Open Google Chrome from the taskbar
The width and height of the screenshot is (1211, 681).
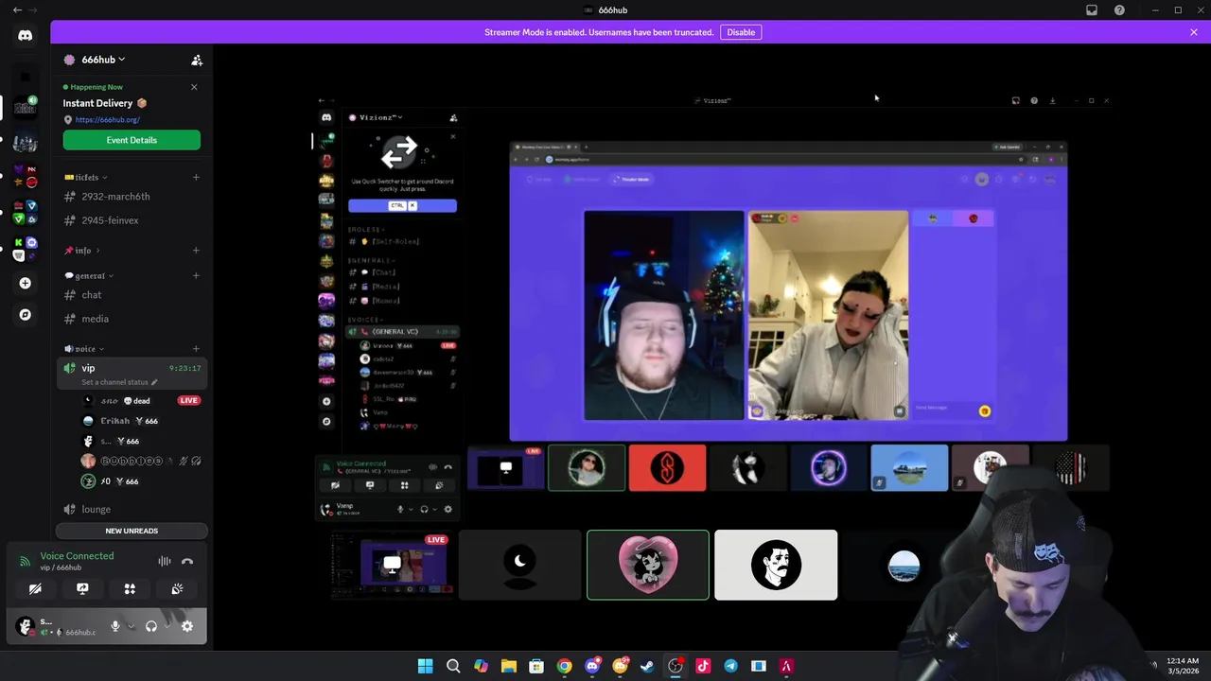coord(564,666)
